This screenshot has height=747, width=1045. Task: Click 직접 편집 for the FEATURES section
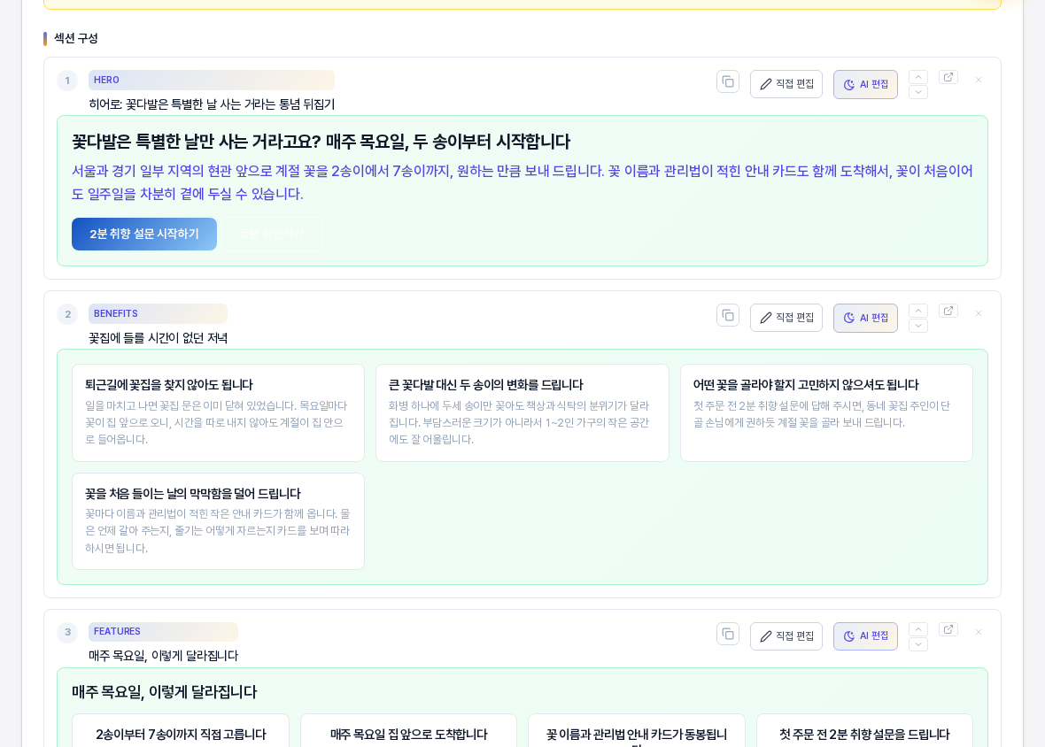point(786,636)
